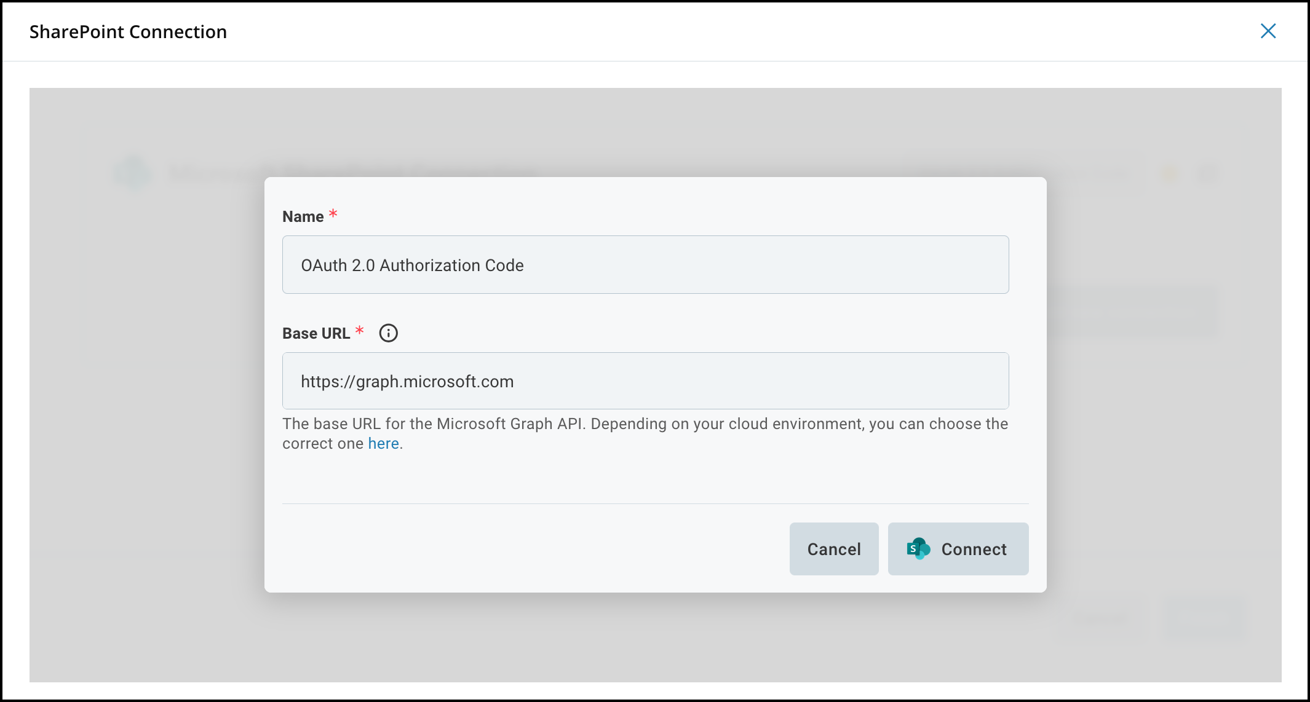Click the Name input field
Image resolution: width=1310 pixels, height=702 pixels.
645,265
